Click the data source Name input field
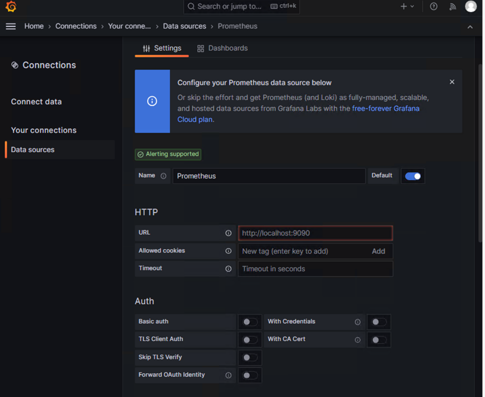 click(x=269, y=176)
